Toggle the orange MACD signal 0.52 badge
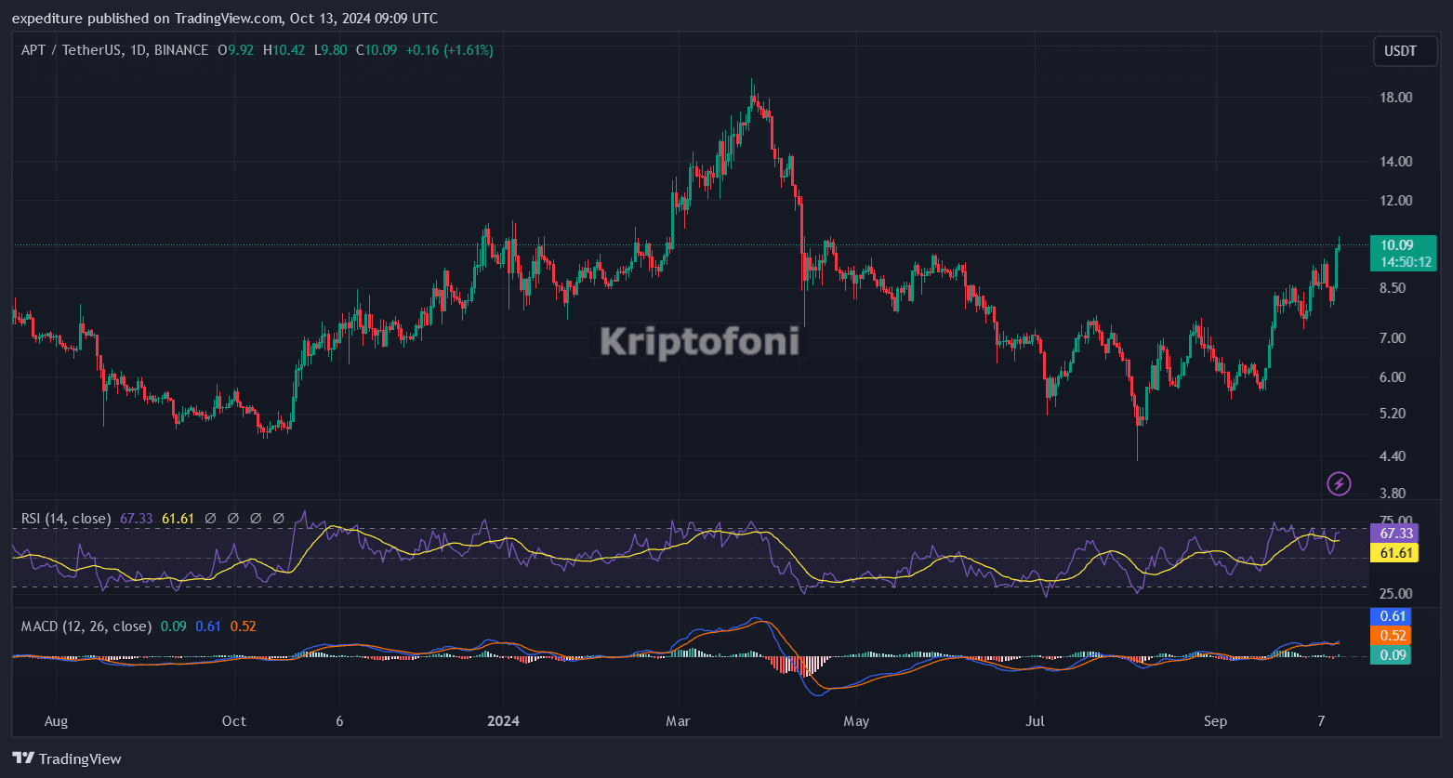The height and width of the screenshot is (778, 1453). click(x=1392, y=636)
